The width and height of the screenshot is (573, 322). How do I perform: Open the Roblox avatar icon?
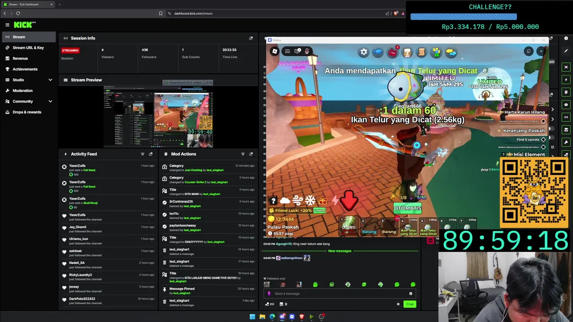click(436, 52)
